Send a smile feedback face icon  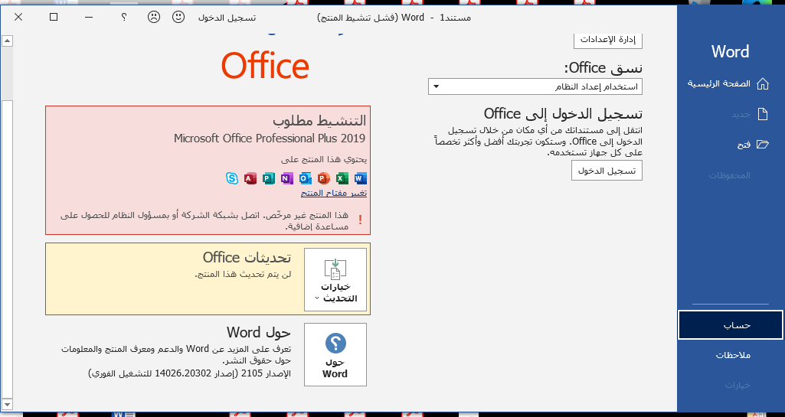tap(178, 17)
